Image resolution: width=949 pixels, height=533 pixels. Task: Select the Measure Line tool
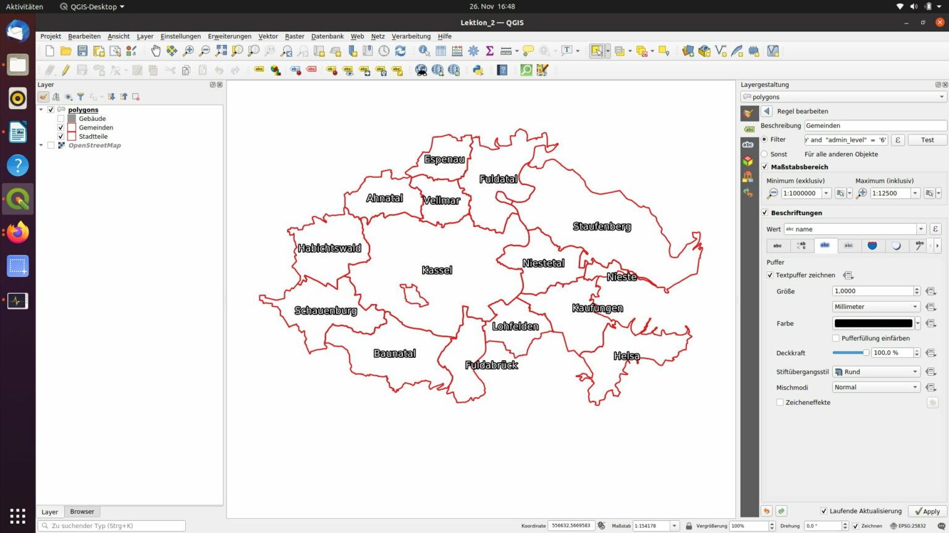[506, 51]
